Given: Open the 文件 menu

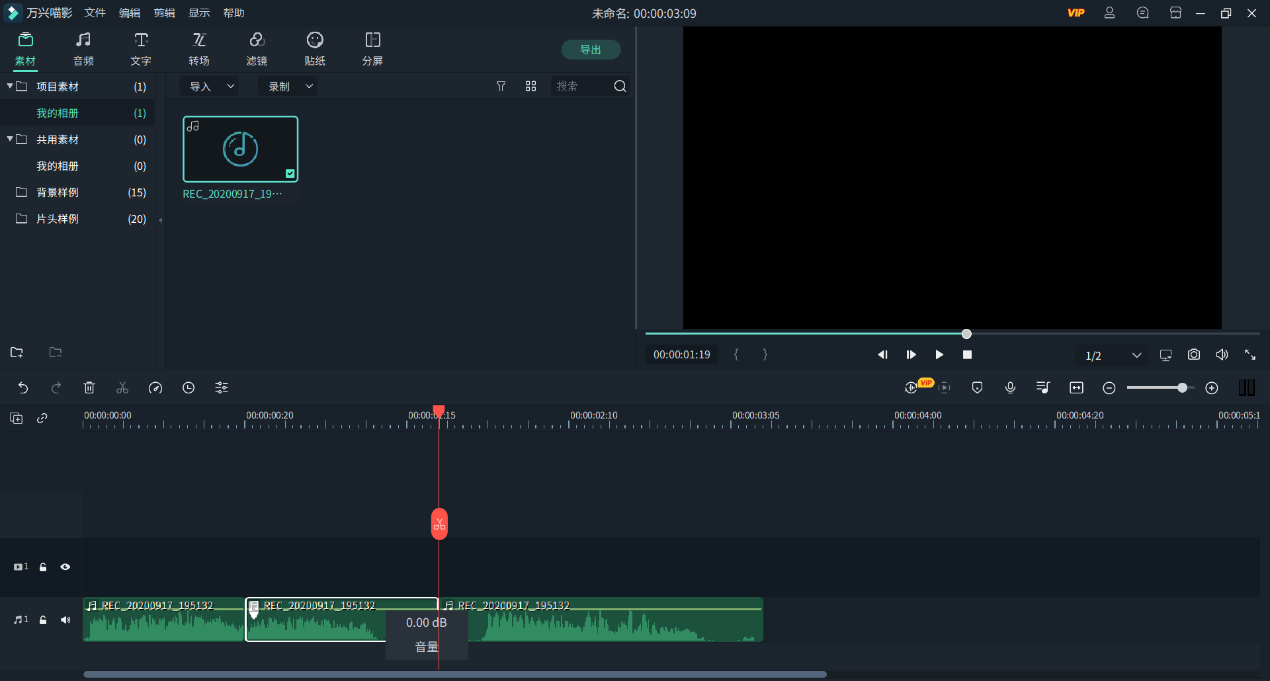Looking at the screenshot, I should pos(95,13).
